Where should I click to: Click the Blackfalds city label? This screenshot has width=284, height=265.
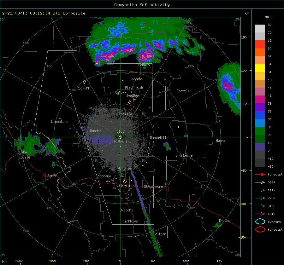click(134, 87)
